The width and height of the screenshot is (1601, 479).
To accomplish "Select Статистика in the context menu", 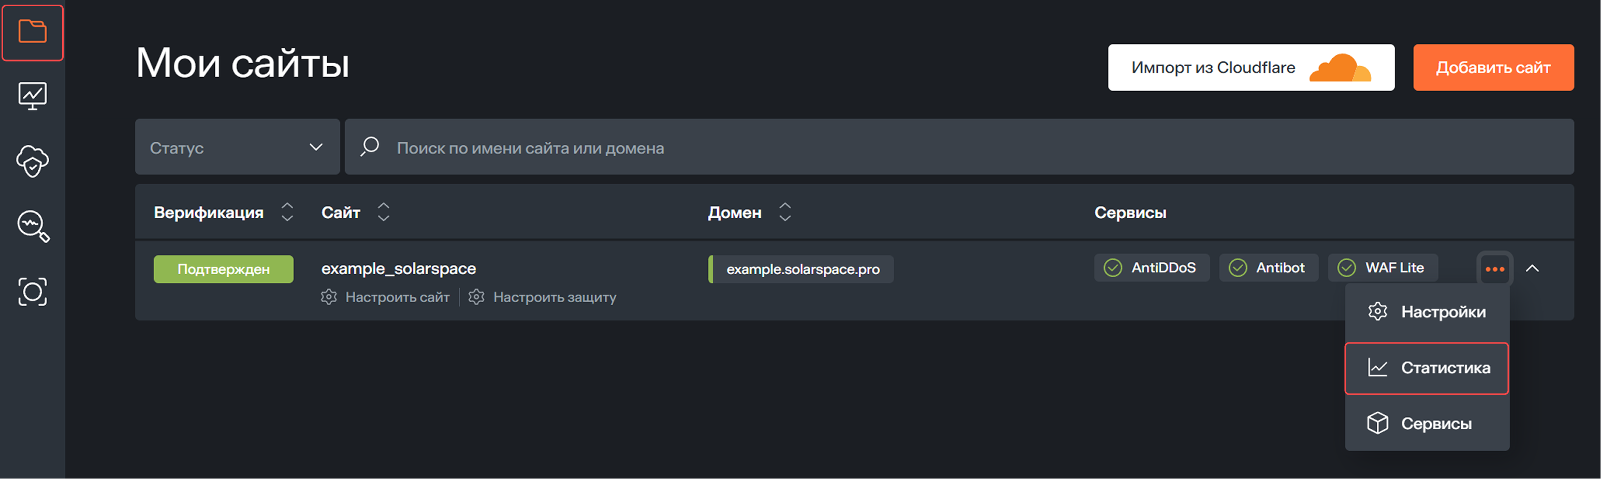I will click(1427, 368).
